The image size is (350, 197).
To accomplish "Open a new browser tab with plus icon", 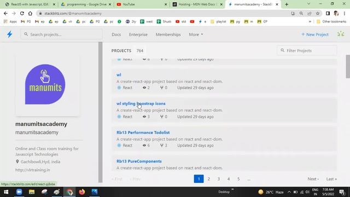I will pos(287,4).
